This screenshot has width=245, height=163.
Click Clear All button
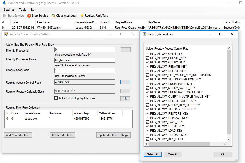pos(173,154)
